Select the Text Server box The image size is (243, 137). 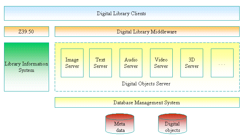100,63
